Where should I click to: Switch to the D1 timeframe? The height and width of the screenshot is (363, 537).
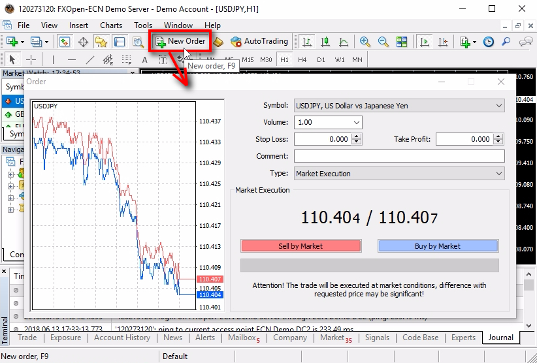tap(321, 59)
